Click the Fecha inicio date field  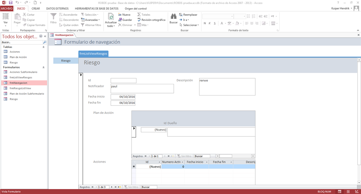pyautogui.click(x=123, y=97)
